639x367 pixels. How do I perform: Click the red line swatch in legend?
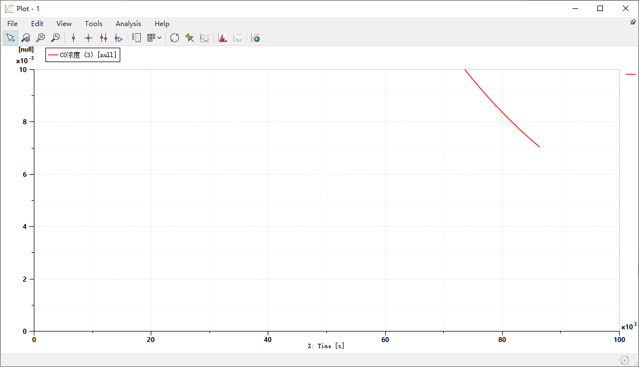click(53, 55)
